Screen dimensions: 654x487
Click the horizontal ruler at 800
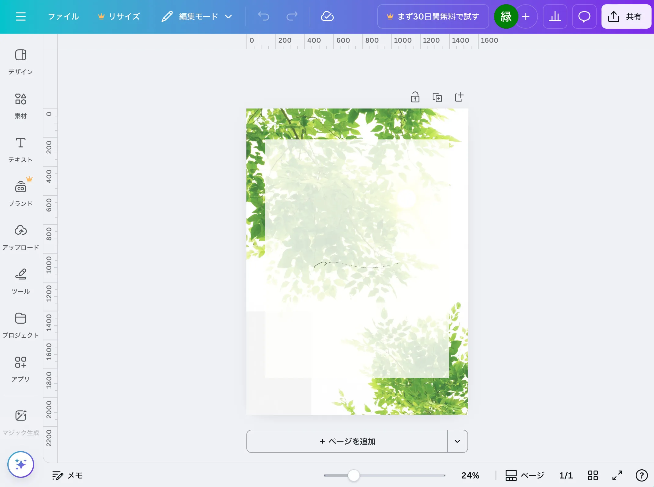click(372, 40)
